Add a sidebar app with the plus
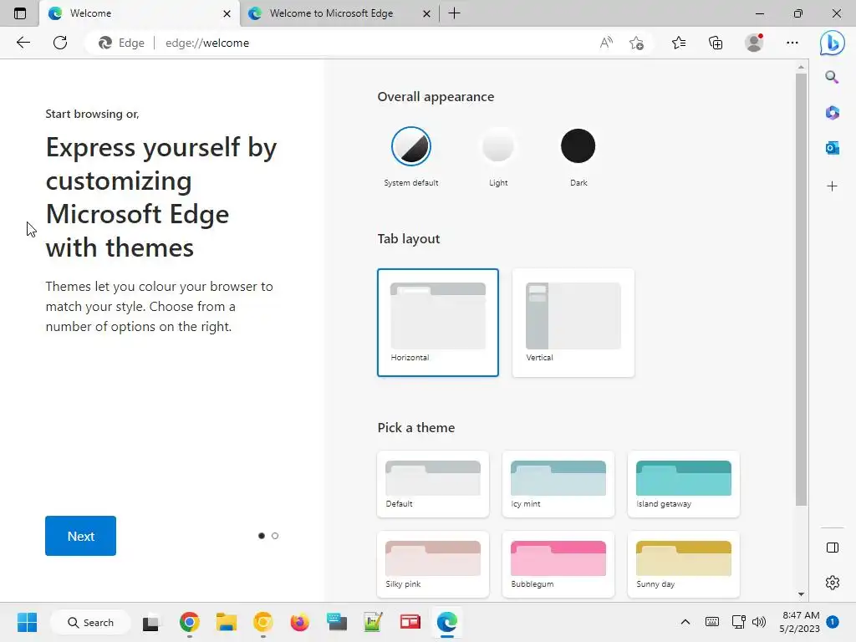This screenshot has width=856, height=642. pos(832,186)
